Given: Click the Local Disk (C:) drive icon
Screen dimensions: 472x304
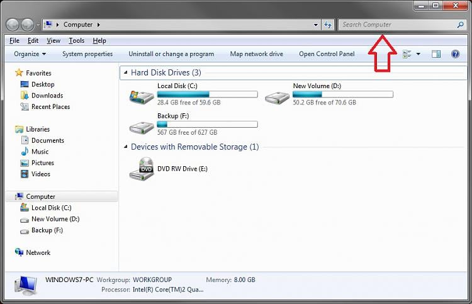Looking at the screenshot, I should 142,97.
